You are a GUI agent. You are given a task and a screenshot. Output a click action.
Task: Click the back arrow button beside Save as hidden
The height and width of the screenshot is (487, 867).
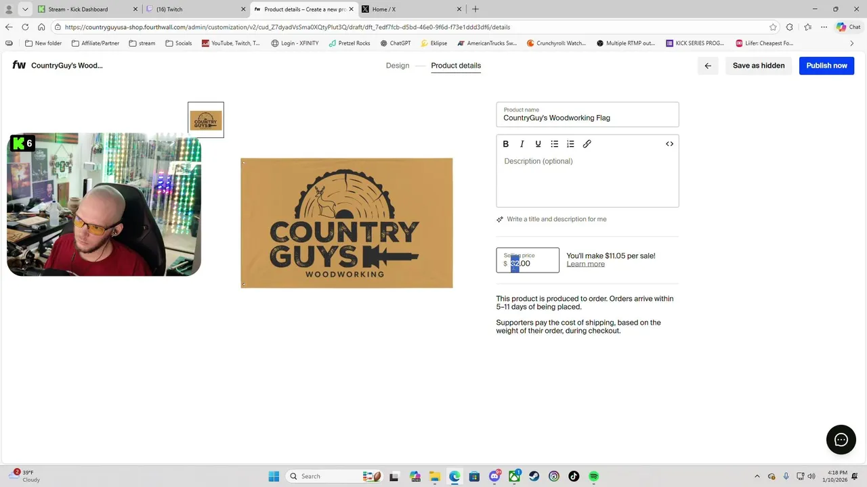tap(708, 66)
